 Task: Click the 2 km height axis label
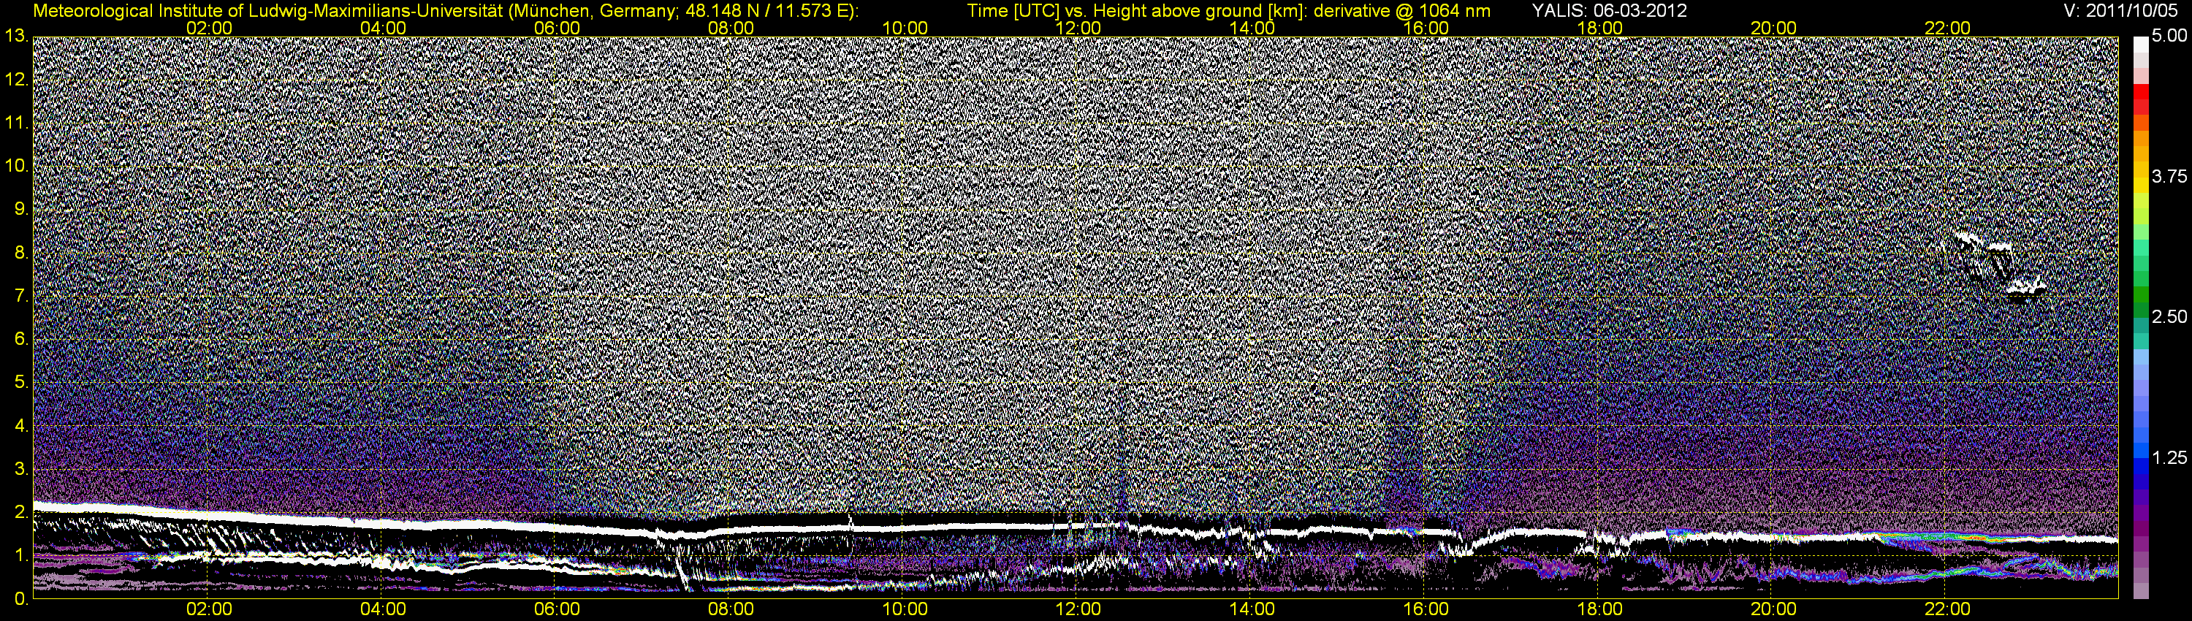click(21, 512)
